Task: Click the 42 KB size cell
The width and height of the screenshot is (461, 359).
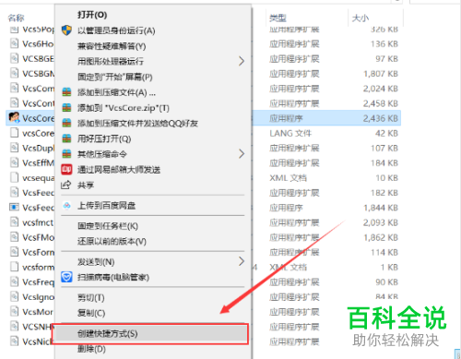Action: 386,133
